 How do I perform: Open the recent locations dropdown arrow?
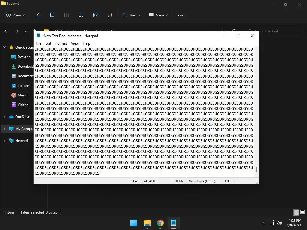point(26,31)
